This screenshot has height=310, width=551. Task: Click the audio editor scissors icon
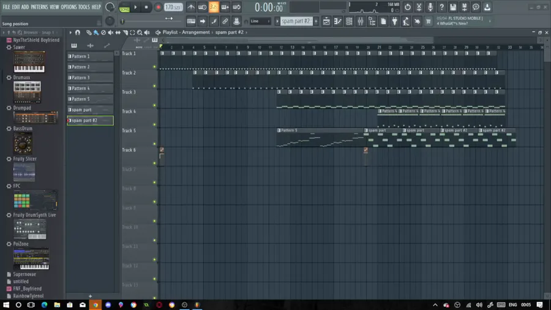(x=419, y=7)
